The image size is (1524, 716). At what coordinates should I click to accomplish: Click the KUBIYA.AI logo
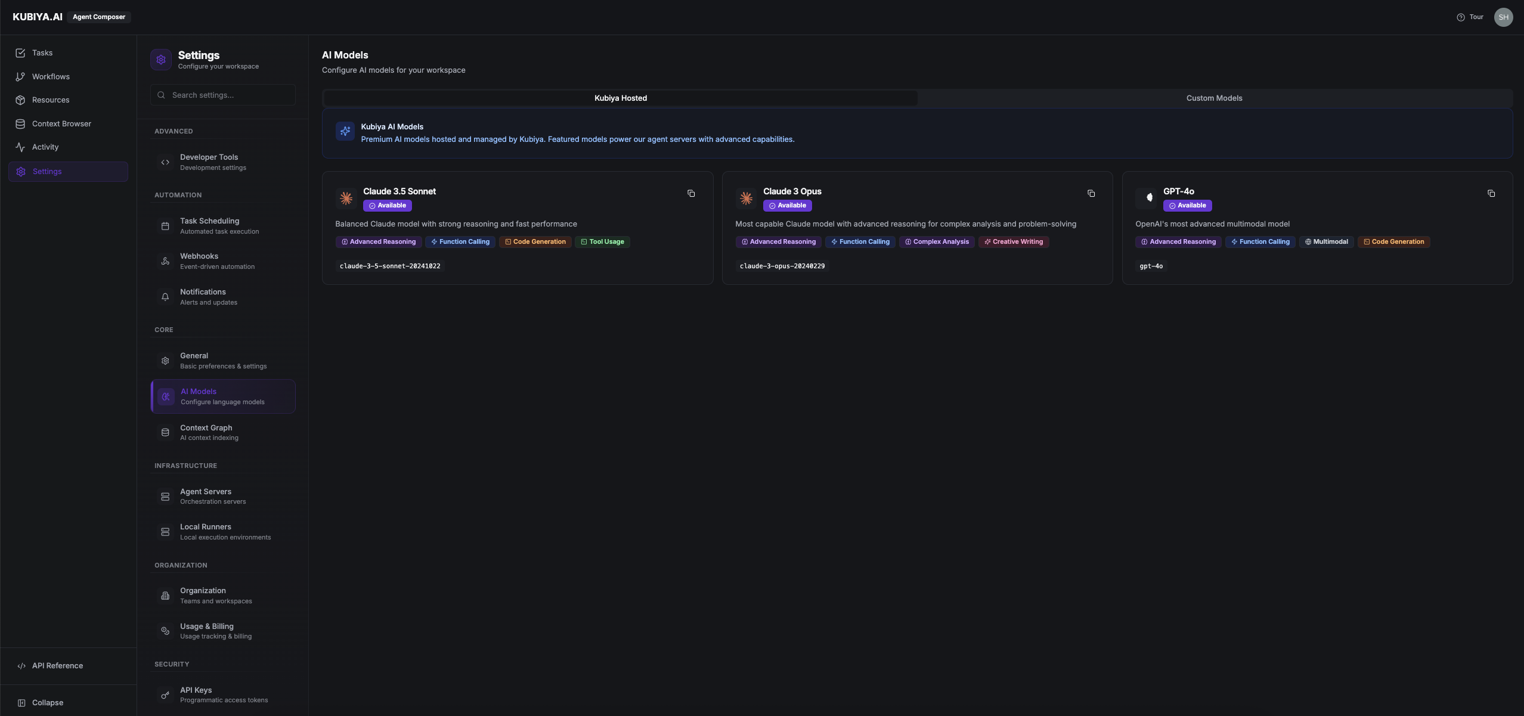pos(38,17)
